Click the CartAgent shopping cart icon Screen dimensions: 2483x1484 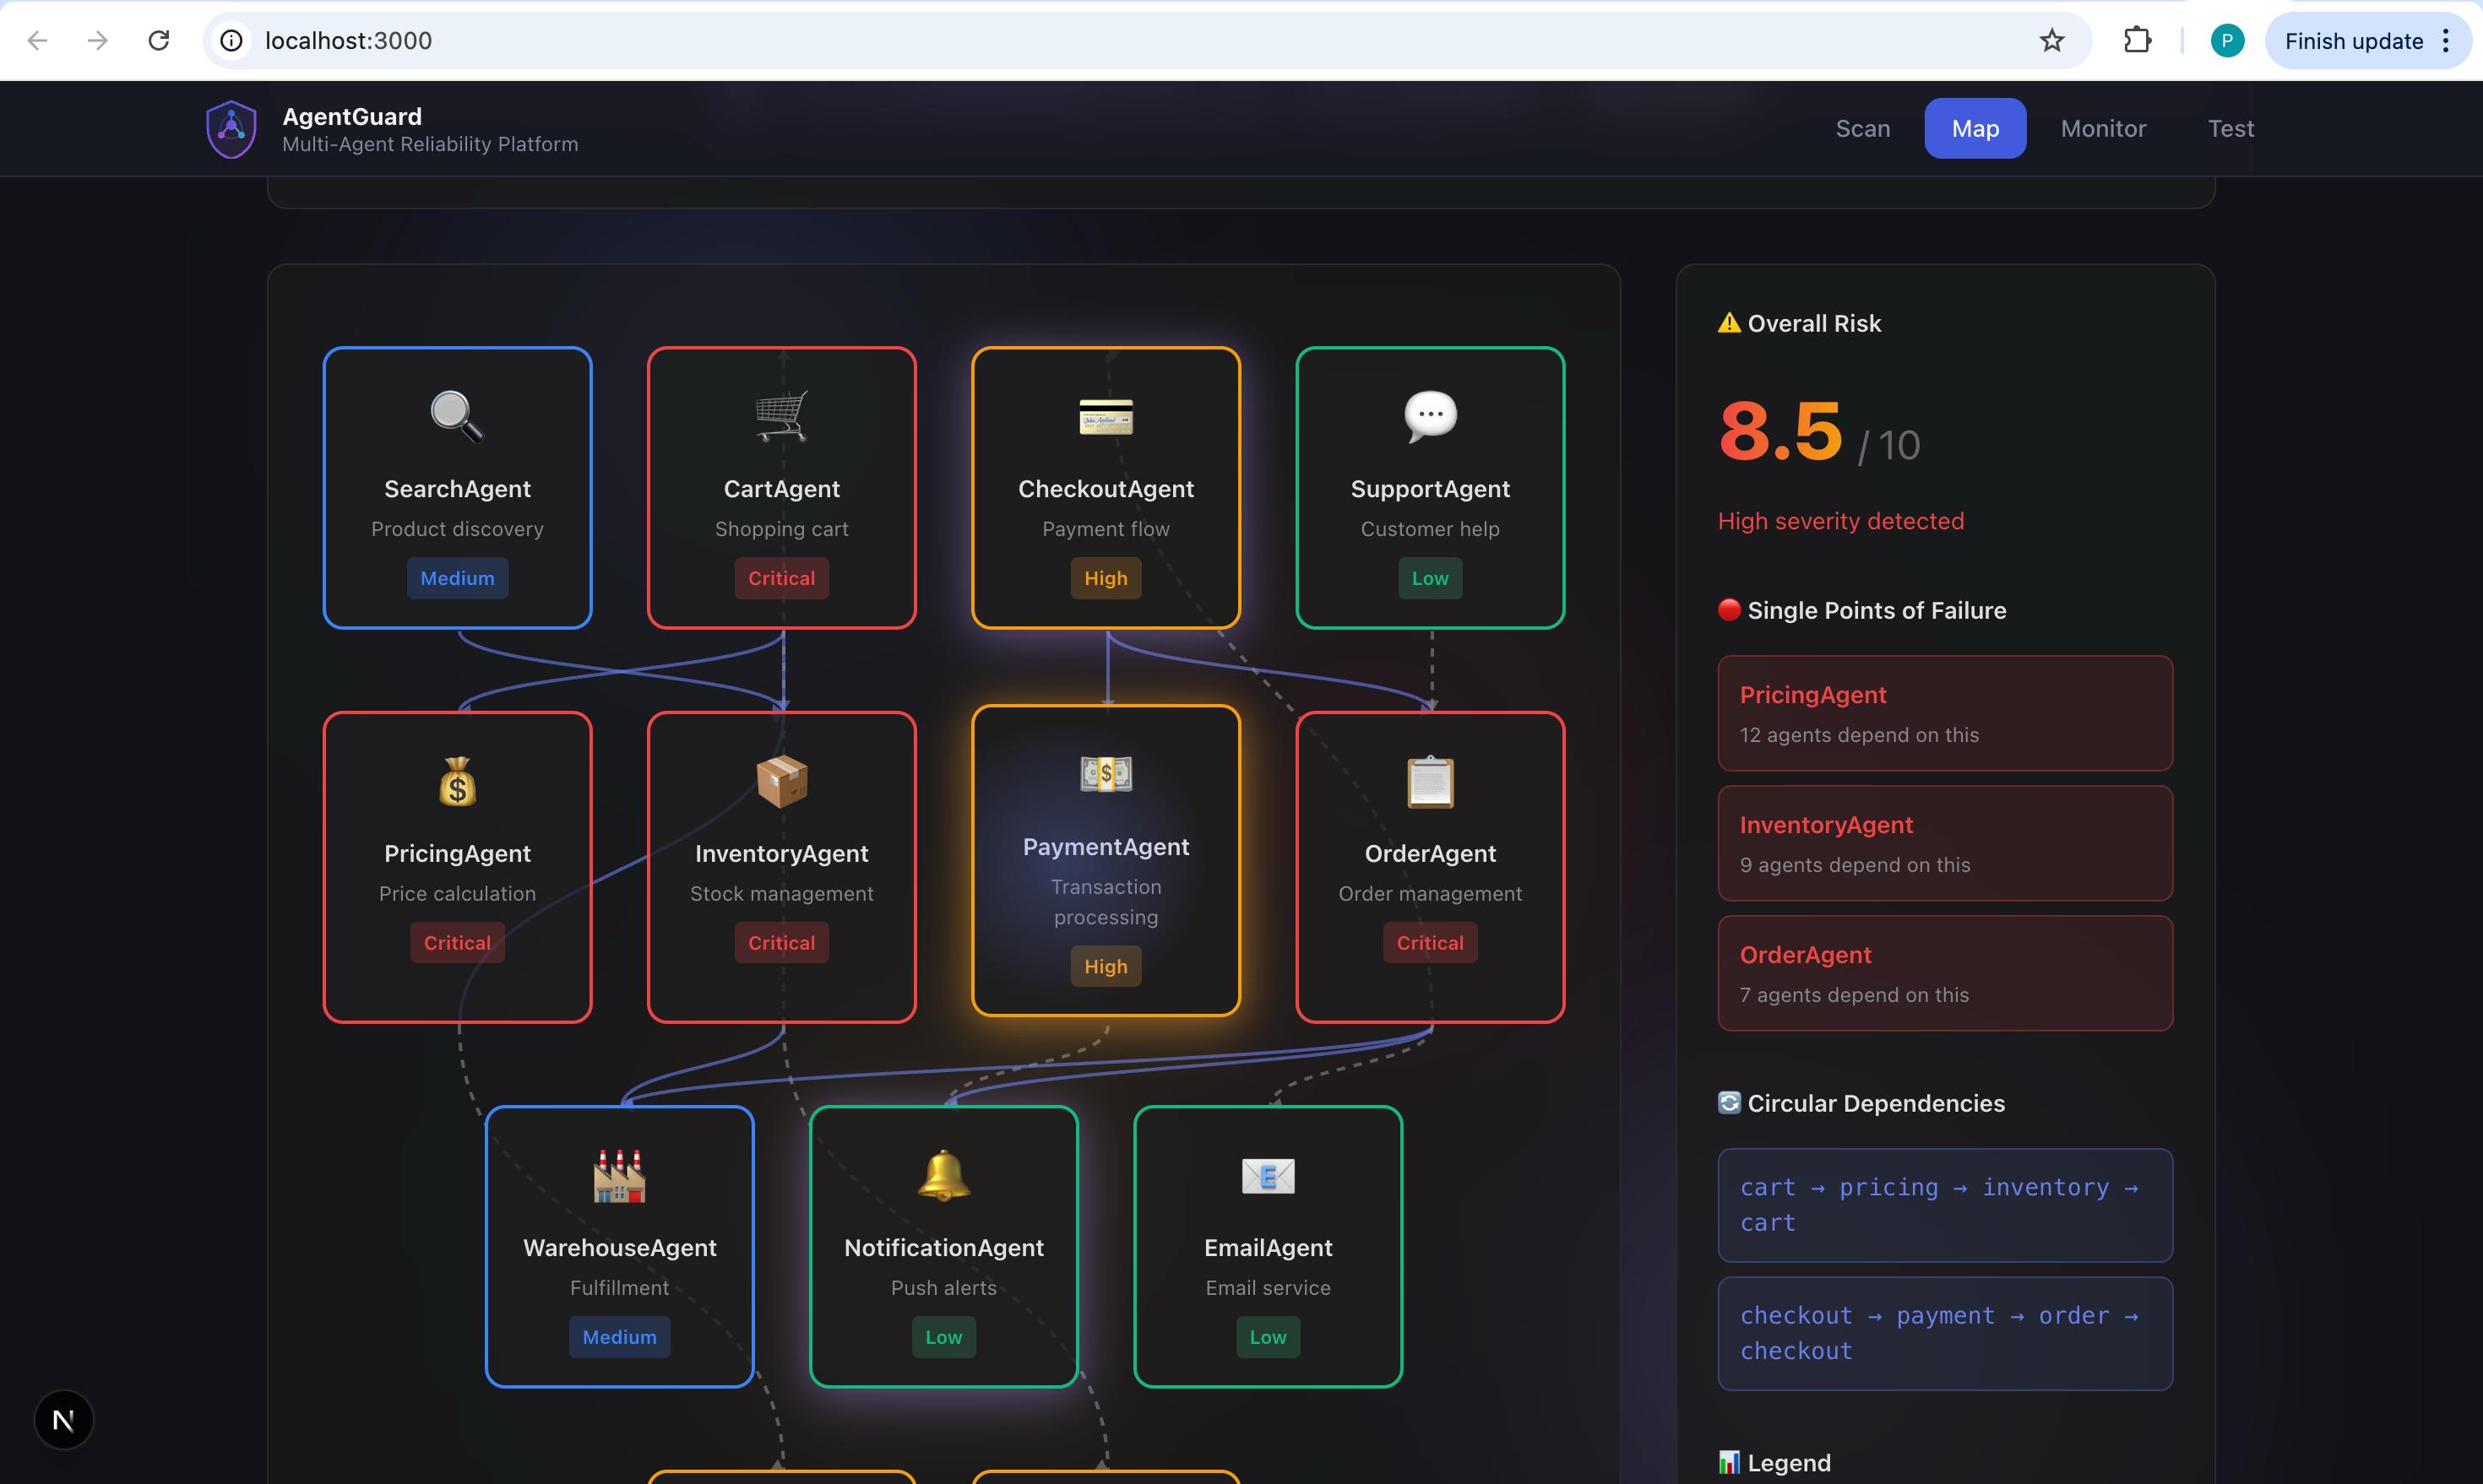pos(781,415)
